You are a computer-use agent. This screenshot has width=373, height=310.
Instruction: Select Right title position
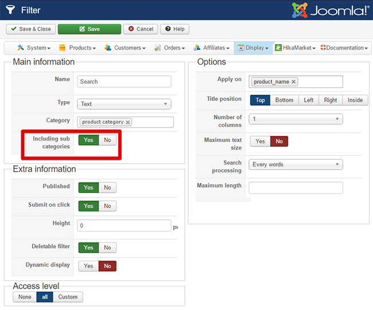click(x=331, y=100)
